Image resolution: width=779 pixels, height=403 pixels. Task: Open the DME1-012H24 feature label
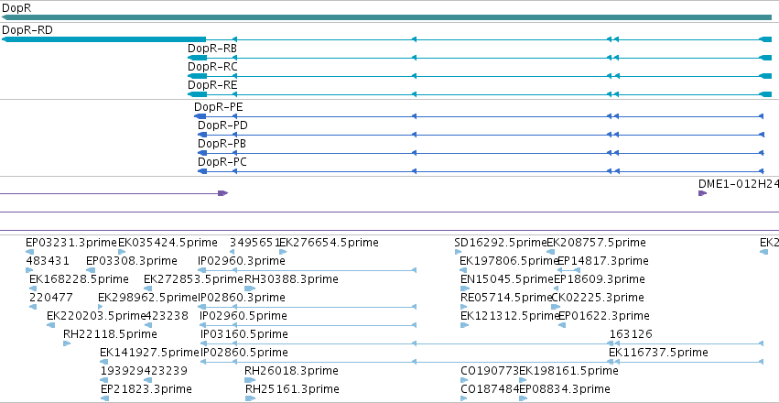pyautogui.click(x=738, y=183)
